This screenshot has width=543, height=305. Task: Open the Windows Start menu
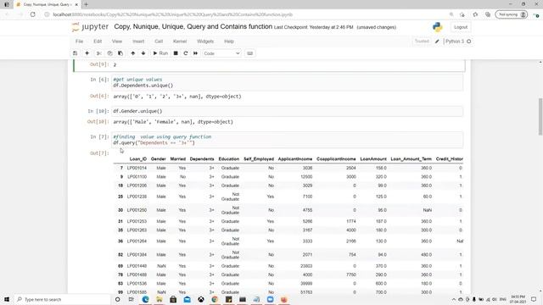pos(7,299)
